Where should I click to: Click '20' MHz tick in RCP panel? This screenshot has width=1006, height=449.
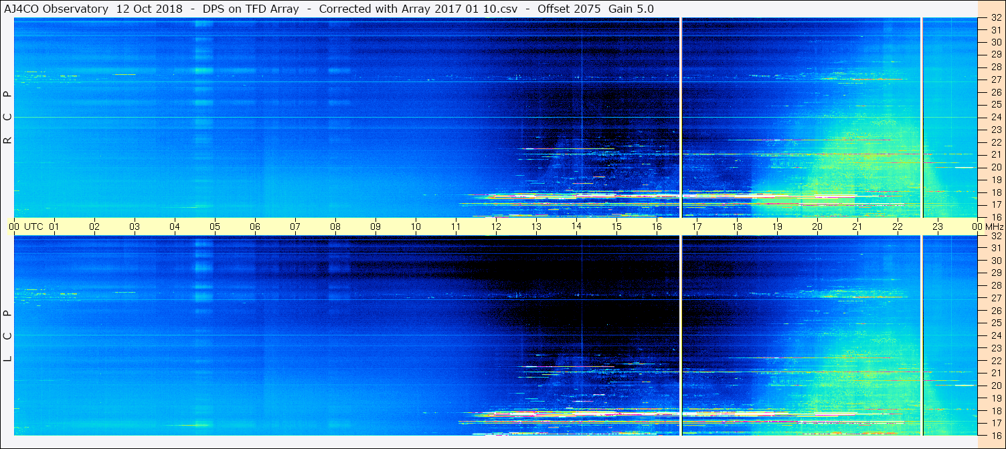(996, 167)
